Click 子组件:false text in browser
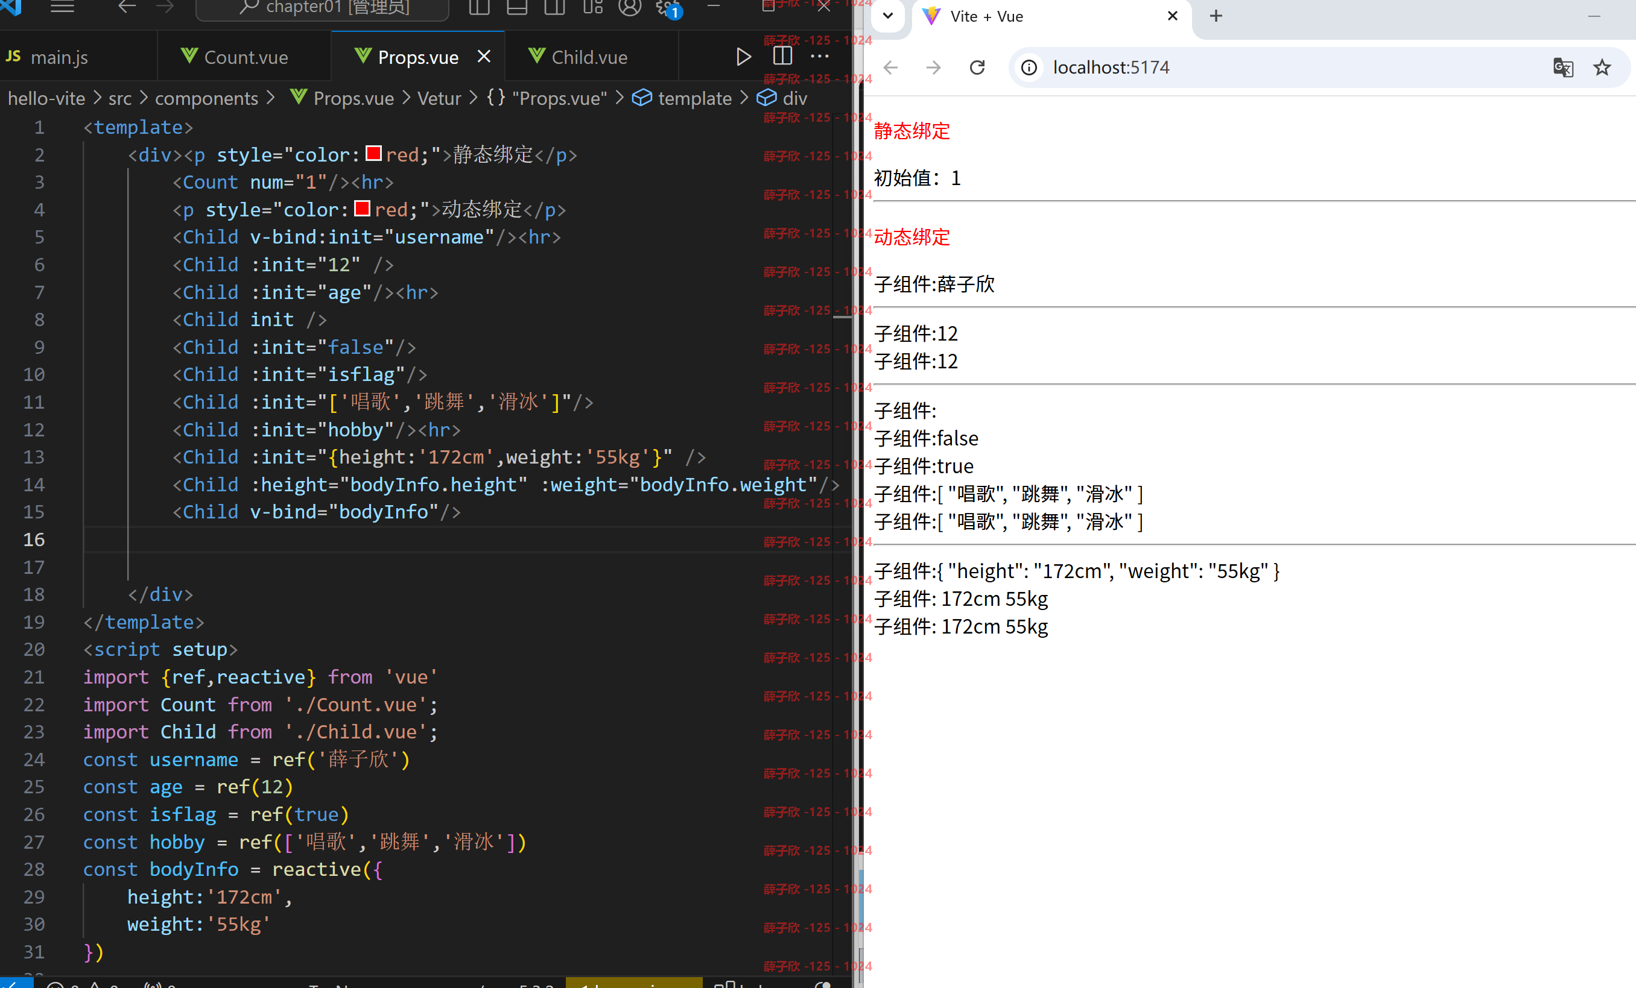The width and height of the screenshot is (1636, 988). coord(926,438)
